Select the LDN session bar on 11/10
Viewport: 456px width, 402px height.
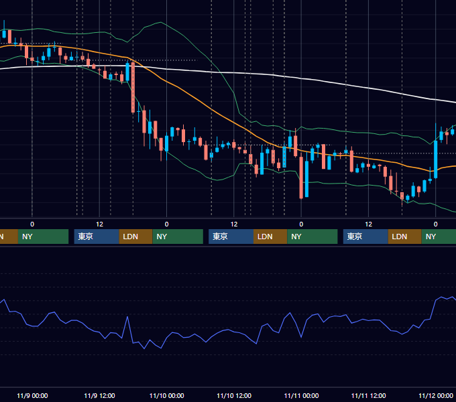[x=270, y=237]
